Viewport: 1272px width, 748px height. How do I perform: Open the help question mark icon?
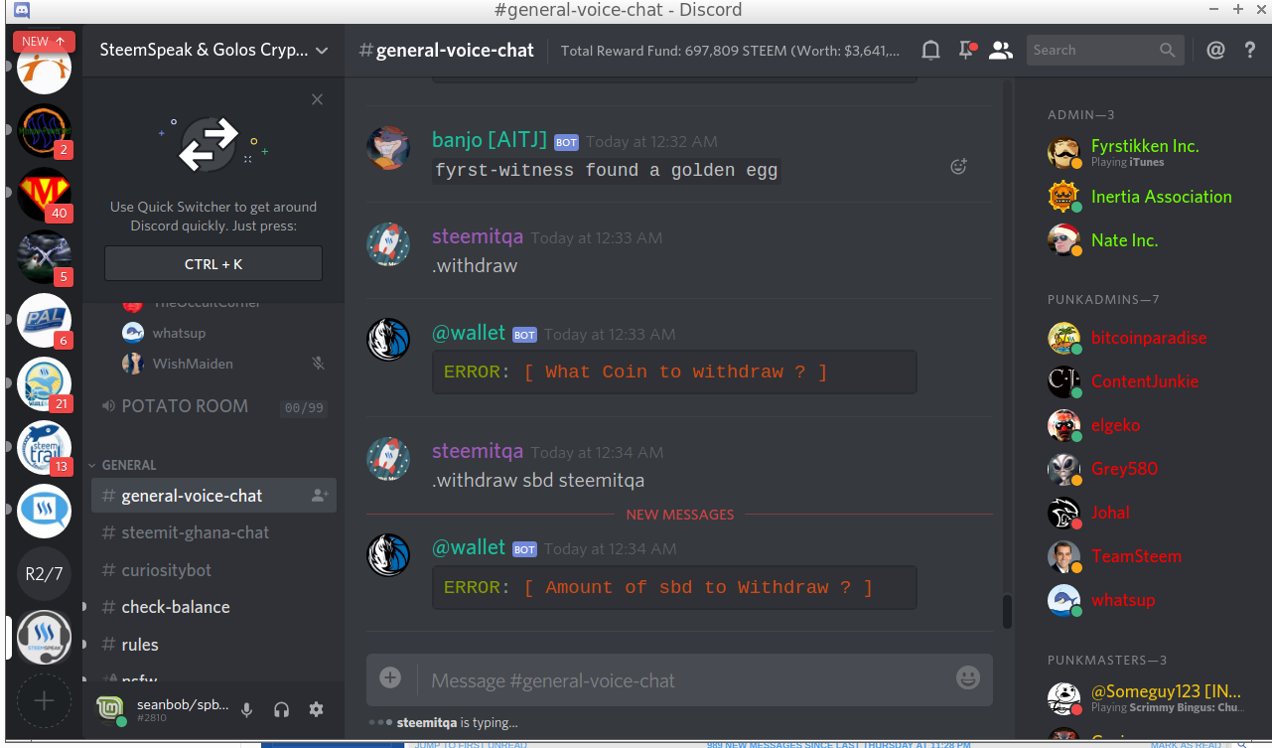click(x=1250, y=50)
